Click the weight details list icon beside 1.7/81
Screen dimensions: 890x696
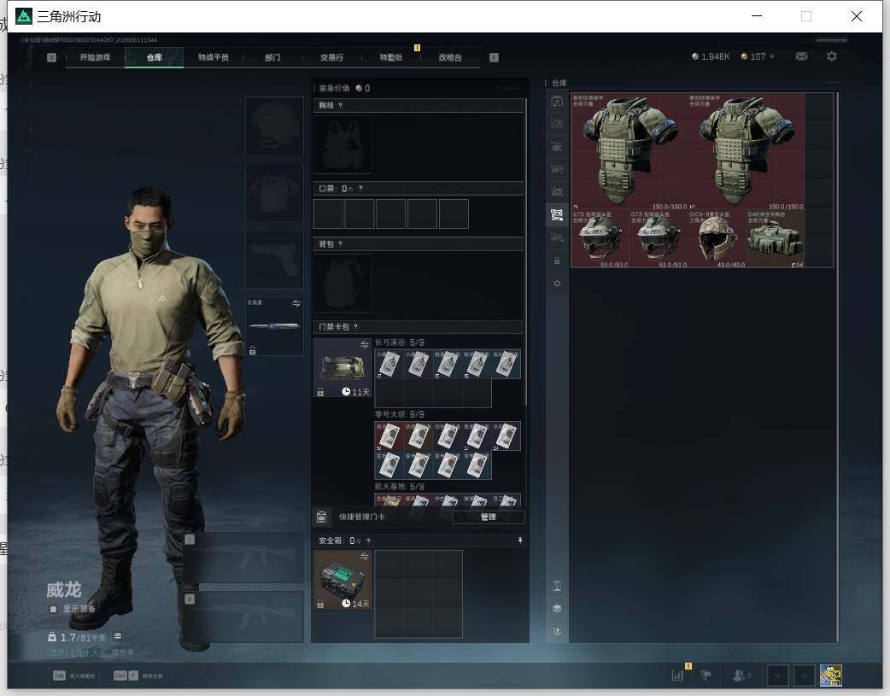117,636
